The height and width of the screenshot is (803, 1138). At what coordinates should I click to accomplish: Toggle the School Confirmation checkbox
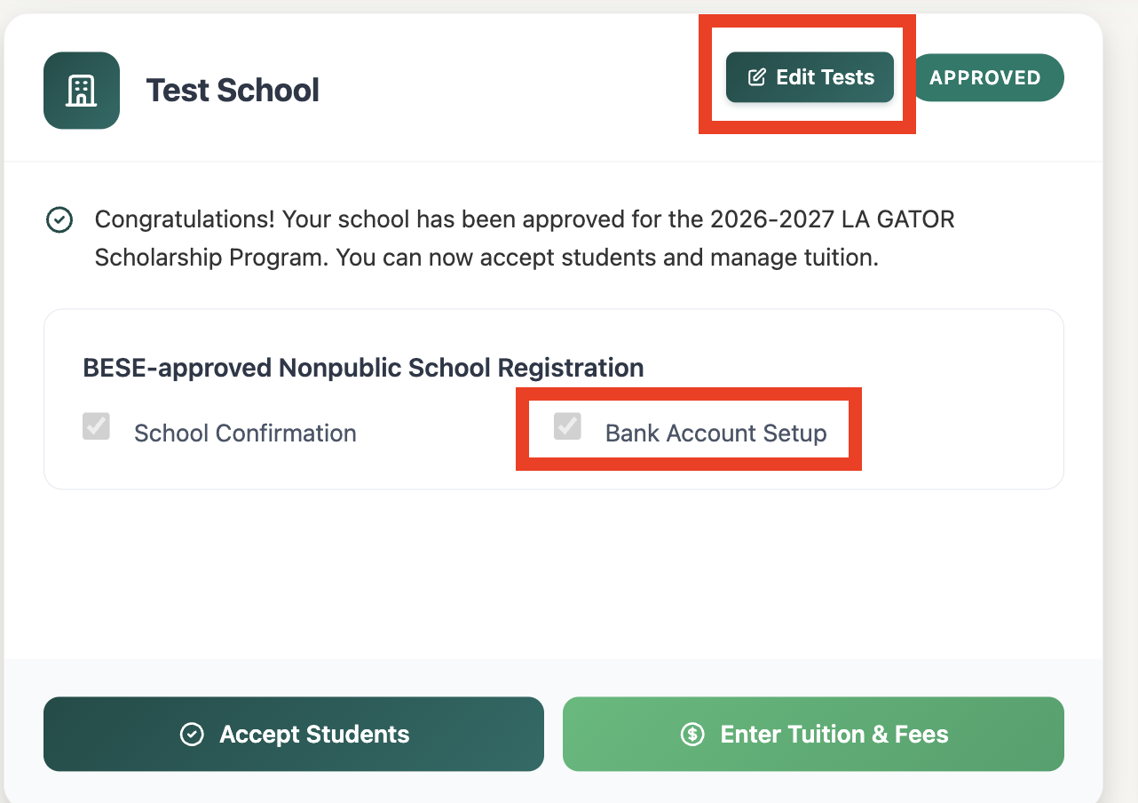[x=96, y=426]
